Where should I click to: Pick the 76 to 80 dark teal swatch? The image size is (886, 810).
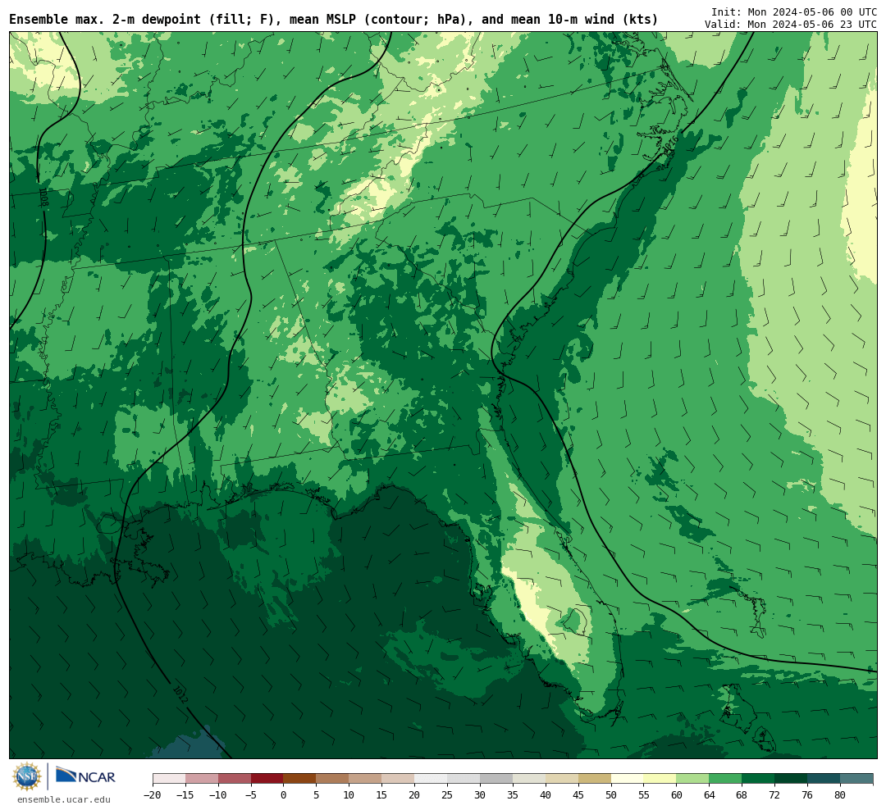pyautogui.click(x=824, y=779)
